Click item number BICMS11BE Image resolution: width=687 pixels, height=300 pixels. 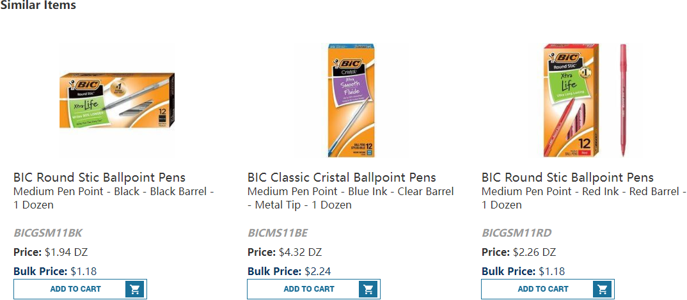tap(278, 233)
